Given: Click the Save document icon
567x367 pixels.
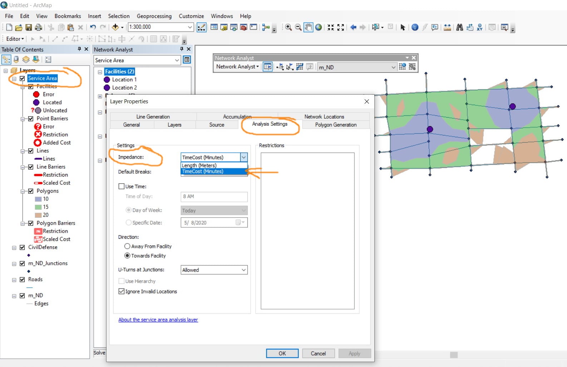Looking at the screenshot, I should point(29,27).
